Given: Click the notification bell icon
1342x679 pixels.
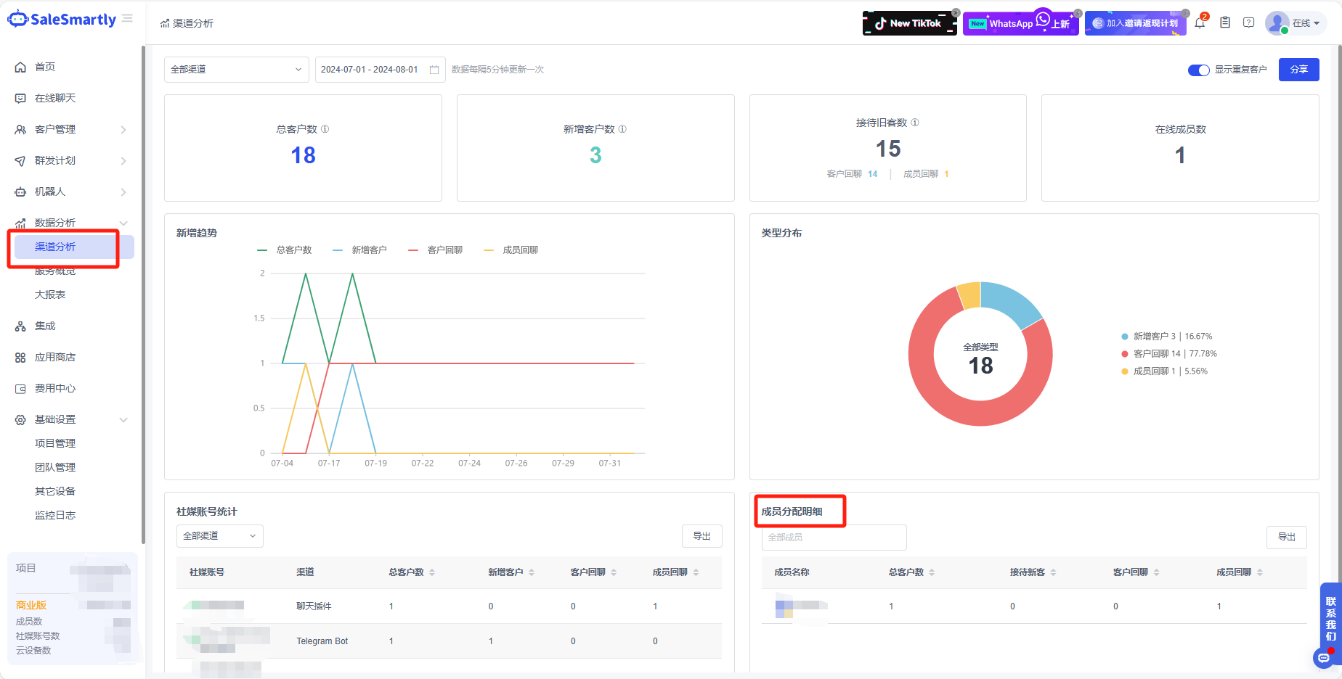Looking at the screenshot, I should click(x=1200, y=23).
